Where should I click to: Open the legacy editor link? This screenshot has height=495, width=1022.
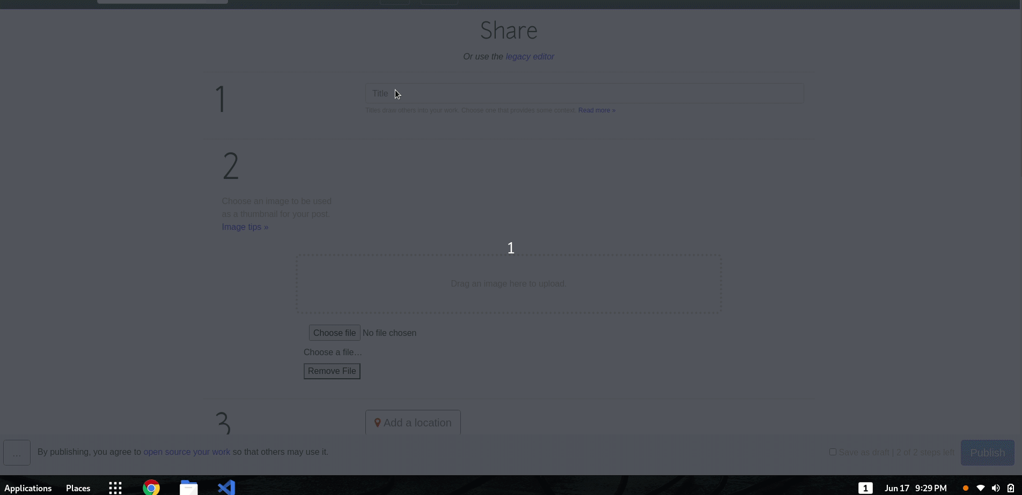tap(530, 57)
